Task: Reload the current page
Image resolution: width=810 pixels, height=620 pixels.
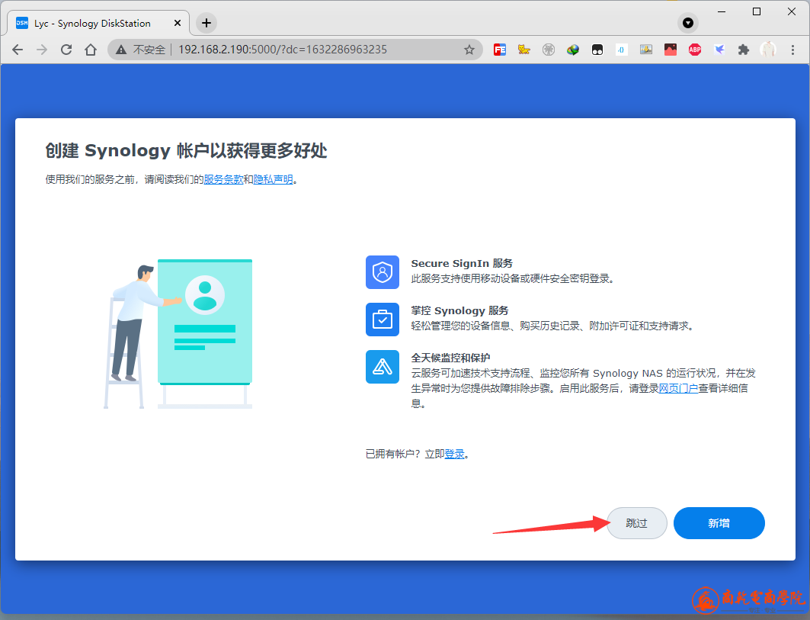Action: (66, 50)
